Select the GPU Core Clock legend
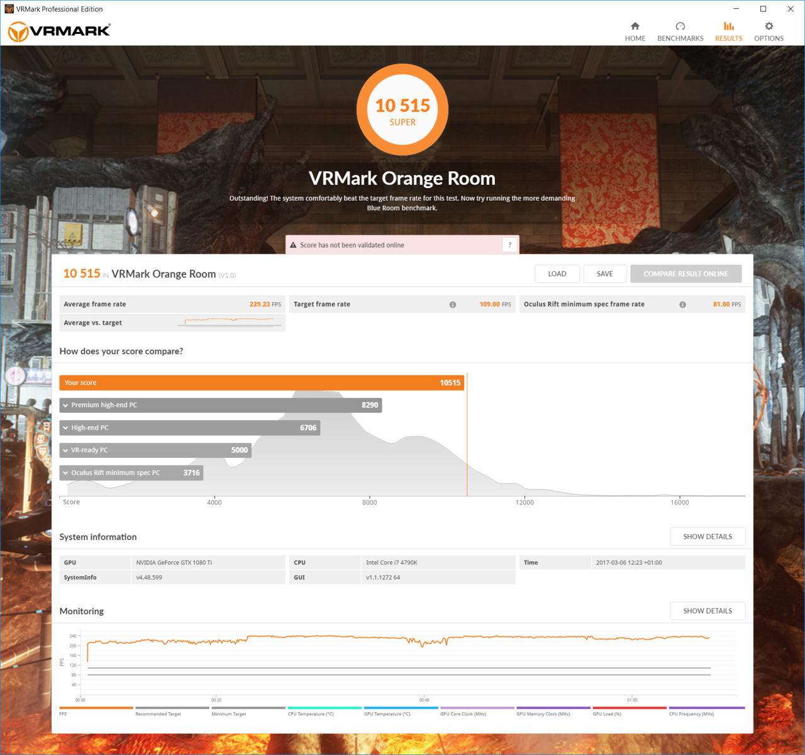805x755 pixels. [477, 711]
